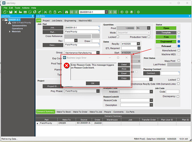Click the Clear brush toolbar icon
Viewport: 192px width, 142px height.
pos(40,12)
